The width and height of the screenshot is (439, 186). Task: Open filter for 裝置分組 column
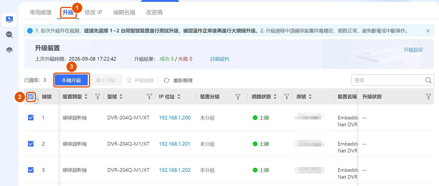pos(238,97)
